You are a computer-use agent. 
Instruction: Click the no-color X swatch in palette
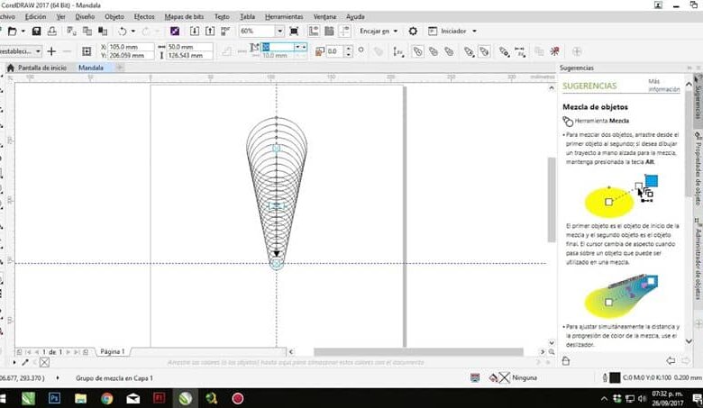(x=44, y=362)
